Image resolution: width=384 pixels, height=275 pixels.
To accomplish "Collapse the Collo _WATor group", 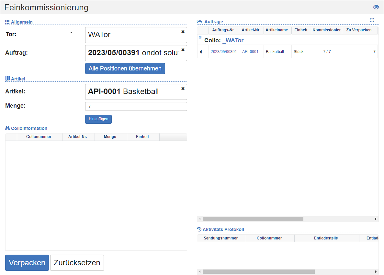I will pos(200,37).
